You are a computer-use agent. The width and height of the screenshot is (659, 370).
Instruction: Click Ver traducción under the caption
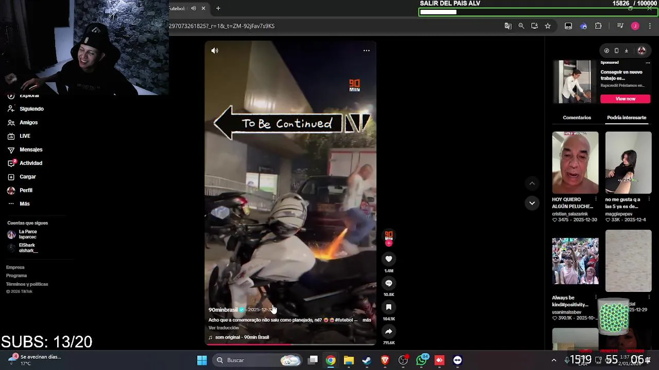[x=223, y=328]
